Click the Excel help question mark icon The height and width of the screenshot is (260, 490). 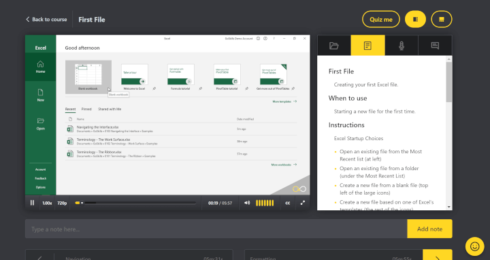274,38
